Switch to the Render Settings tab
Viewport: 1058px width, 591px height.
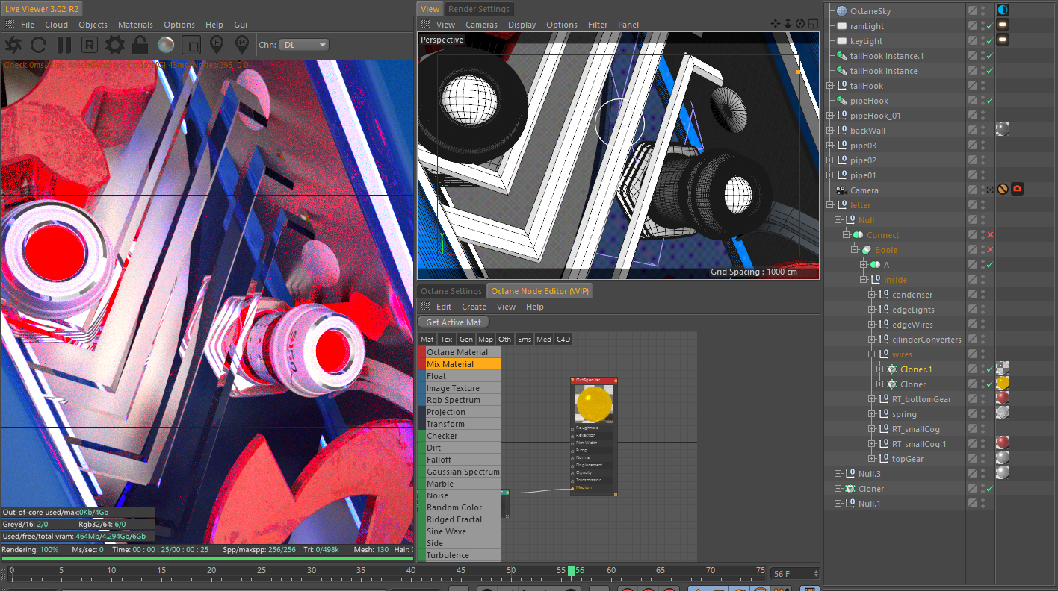point(478,9)
